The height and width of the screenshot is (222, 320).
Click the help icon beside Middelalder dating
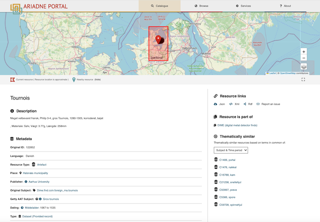coord(22,208)
